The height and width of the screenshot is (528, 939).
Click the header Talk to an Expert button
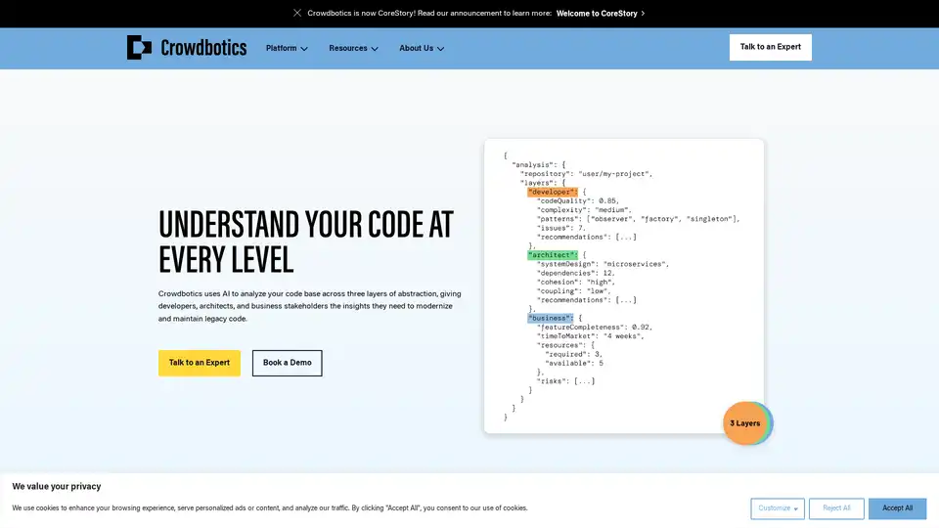coord(770,47)
